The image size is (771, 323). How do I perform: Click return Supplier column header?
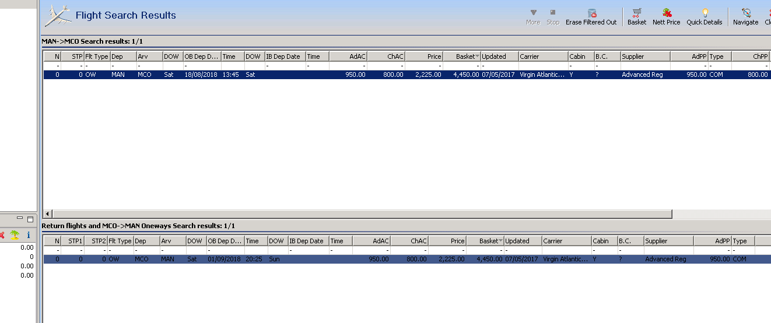point(668,241)
